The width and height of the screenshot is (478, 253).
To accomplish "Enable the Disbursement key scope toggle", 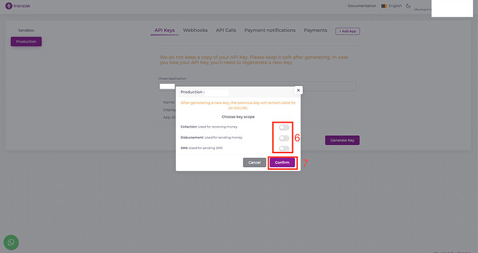I will (x=284, y=138).
